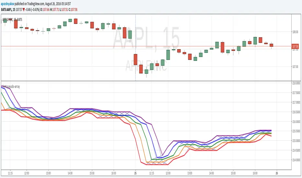Click the 108.00 price axis label

click(x=295, y=32)
